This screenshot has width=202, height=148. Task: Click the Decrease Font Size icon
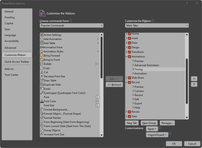[42, 76]
